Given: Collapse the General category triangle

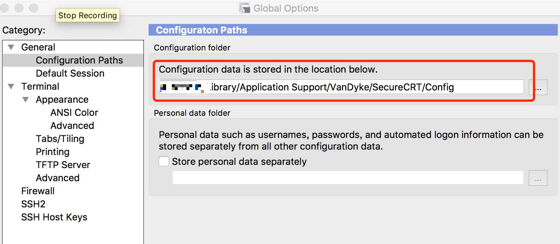Looking at the screenshot, I should (11, 47).
